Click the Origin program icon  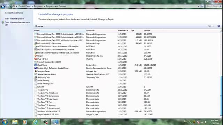[36, 56]
